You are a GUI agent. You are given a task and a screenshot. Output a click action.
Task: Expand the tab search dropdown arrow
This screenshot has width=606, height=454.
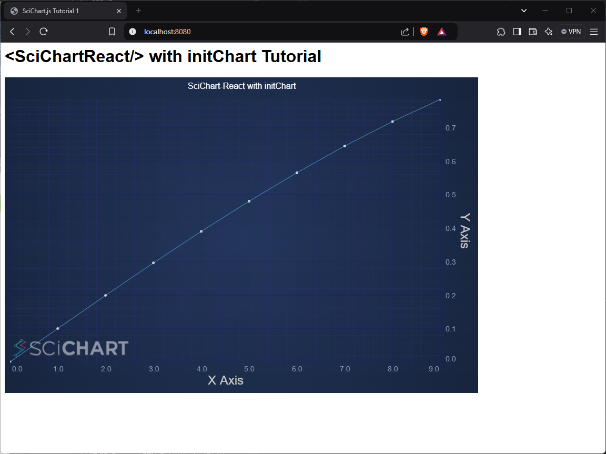pyautogui.click(x=524, y=11)
